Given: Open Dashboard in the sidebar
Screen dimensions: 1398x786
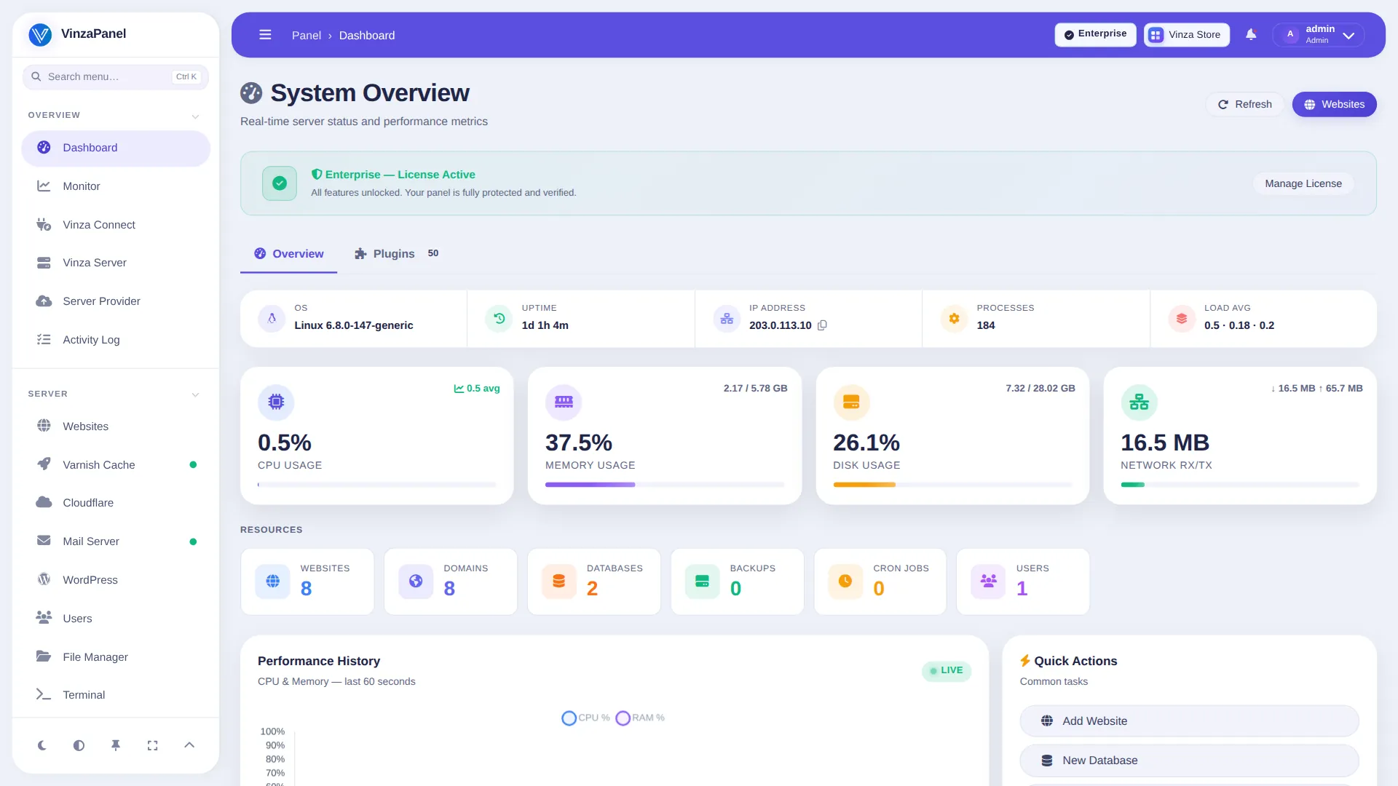Looking at the screenshot, I should click(x=116, y=148).
